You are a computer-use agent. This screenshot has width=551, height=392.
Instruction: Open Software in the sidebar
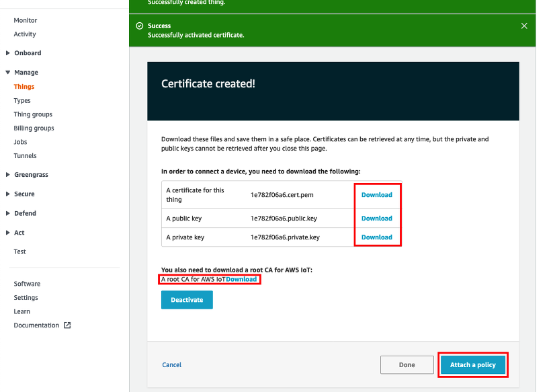(x=27, y=284)
